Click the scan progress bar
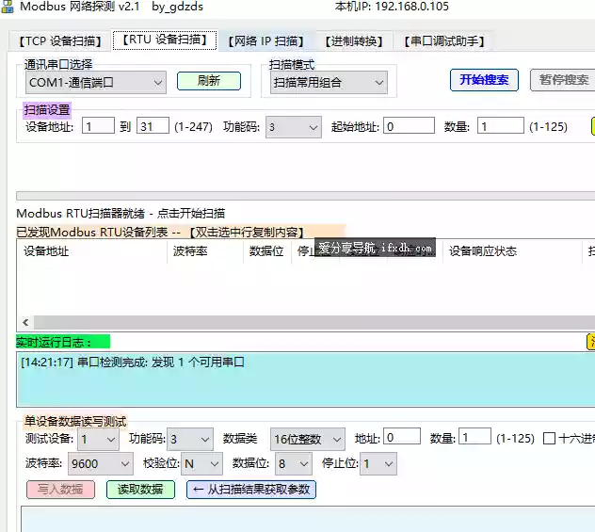Viewport: 595px width, 532px height. [x=305, y=196]
